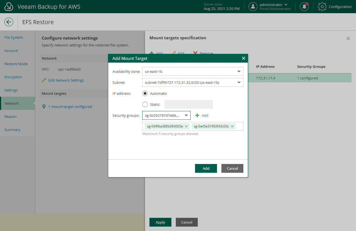Click the Veeam logo icon
The image size is (356, 231).
[x=9, y=7]
